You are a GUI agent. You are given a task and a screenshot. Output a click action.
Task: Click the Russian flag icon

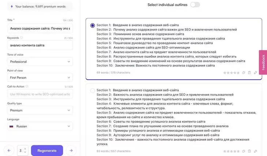[11, 126]
